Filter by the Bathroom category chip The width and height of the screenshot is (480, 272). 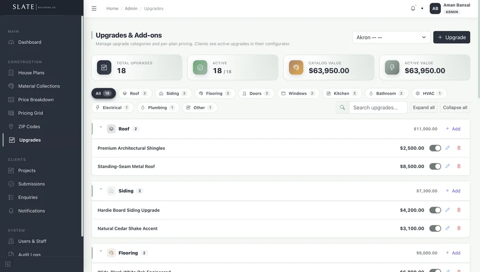387,93
